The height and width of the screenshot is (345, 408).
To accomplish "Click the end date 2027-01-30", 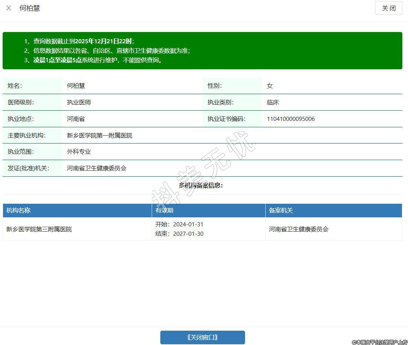I will [188, 234].
